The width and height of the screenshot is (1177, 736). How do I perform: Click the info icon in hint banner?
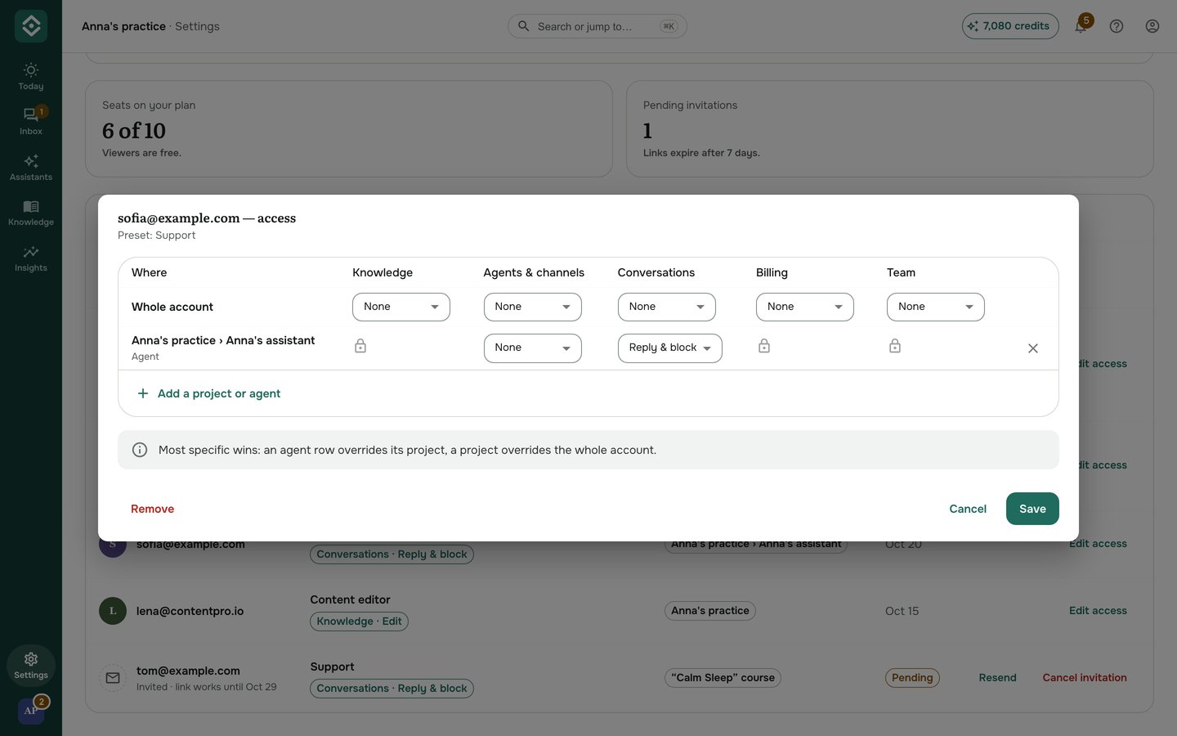pos(140,450)
